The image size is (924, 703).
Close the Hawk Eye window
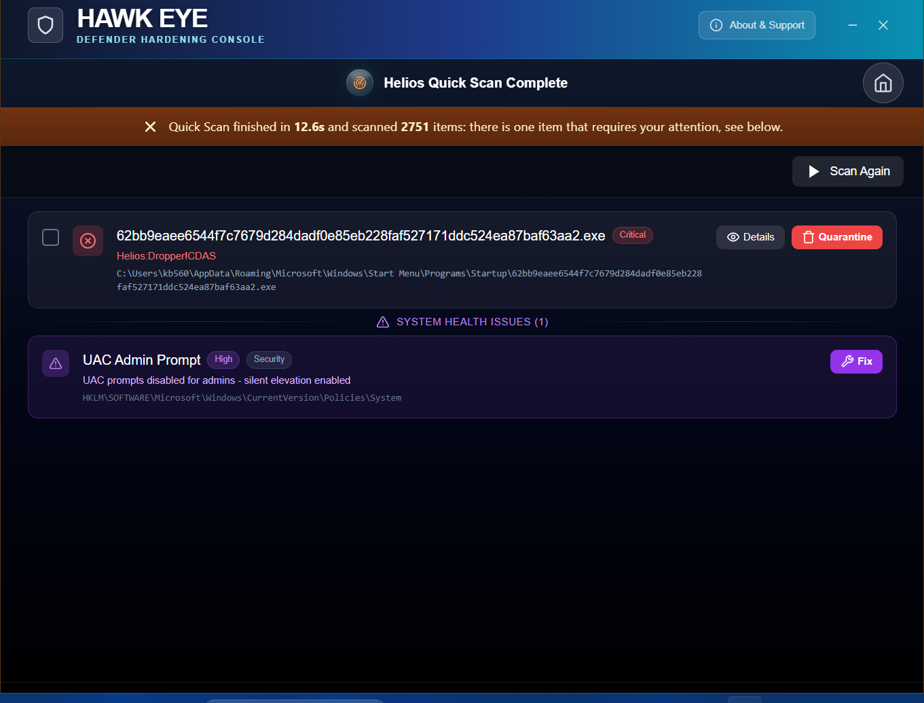883,25
